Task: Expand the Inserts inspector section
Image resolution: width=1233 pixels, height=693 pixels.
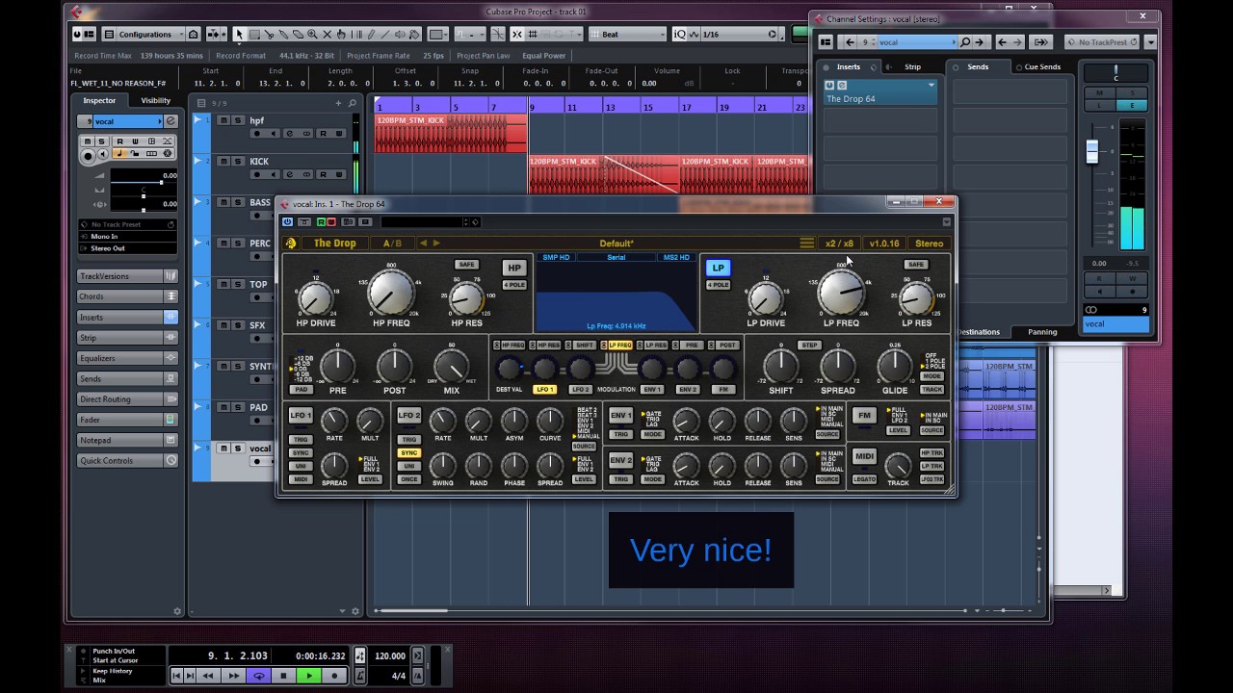Action: tap(128, 317)
